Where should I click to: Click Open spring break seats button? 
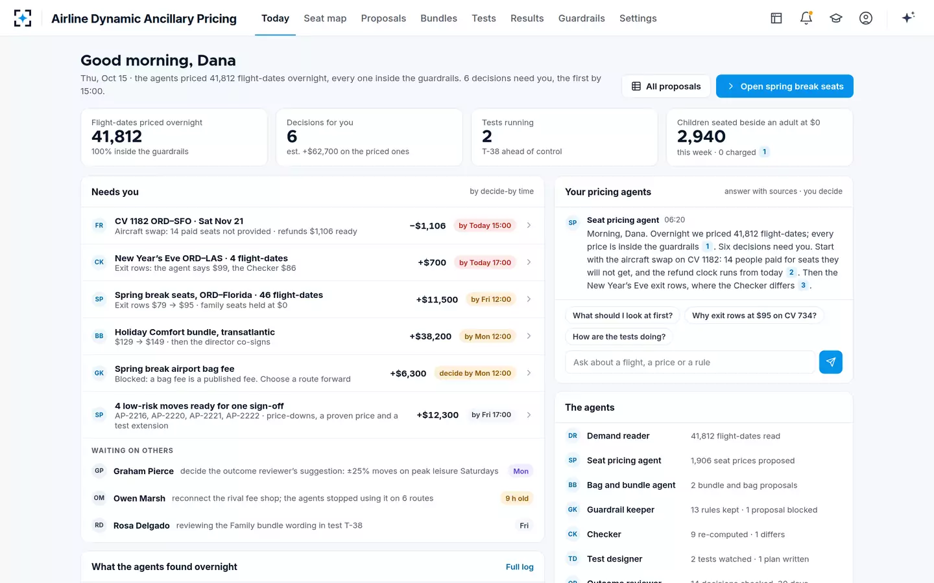tap(785, 86)
